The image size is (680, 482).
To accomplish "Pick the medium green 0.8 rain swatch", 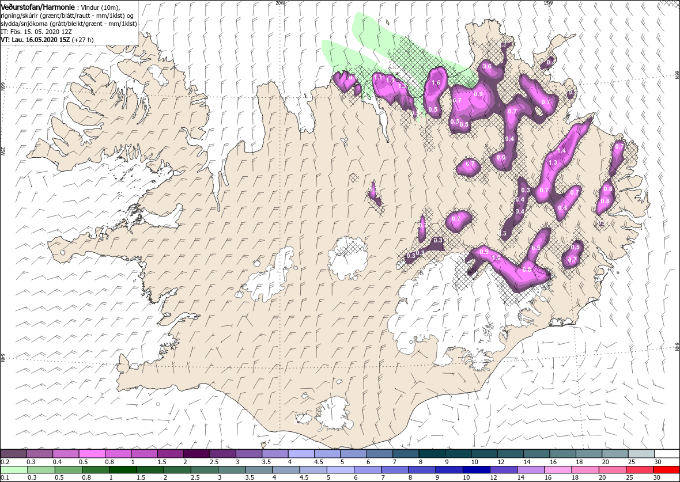I will 95,470.
